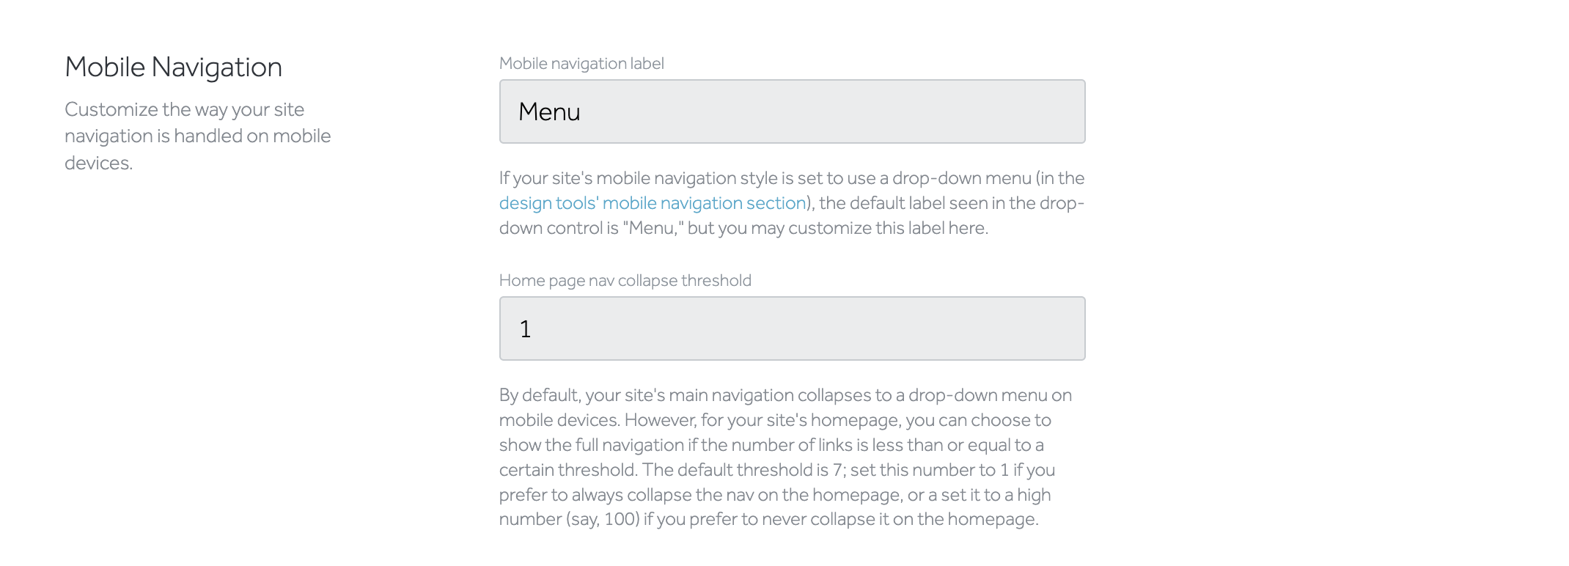This screenshot has width=1569, height=566.
Task: Click inside the Mobile navigation label input
Action: pyautogui.click(x=792, y=111)
